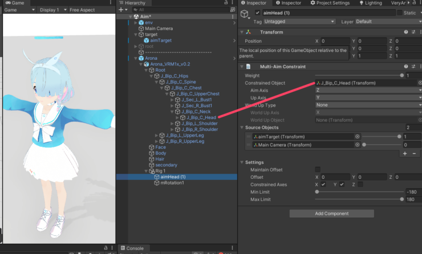This screenshot has width=422, height=254.
Task: Open Multi-Aim Constraint preset settings icon
Action: pyautogui.click(x=413, y=67)
